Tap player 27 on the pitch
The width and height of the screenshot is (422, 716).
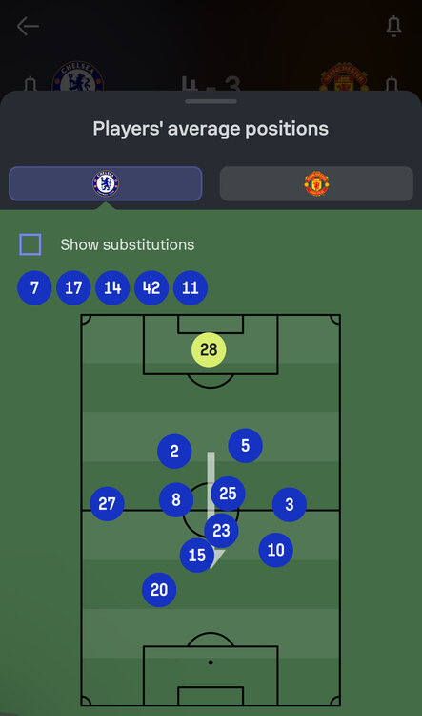tap(107, 504)
